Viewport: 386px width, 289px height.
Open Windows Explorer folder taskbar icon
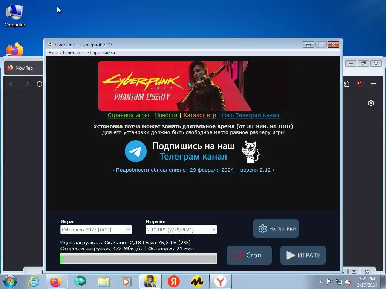(x=104, y=281)
